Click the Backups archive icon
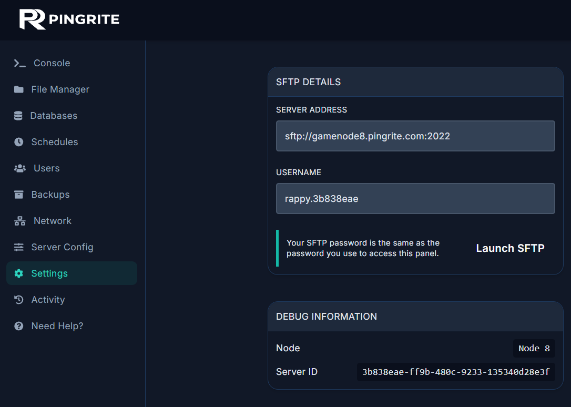Screen dimensions: 571x407 (19, 195)
